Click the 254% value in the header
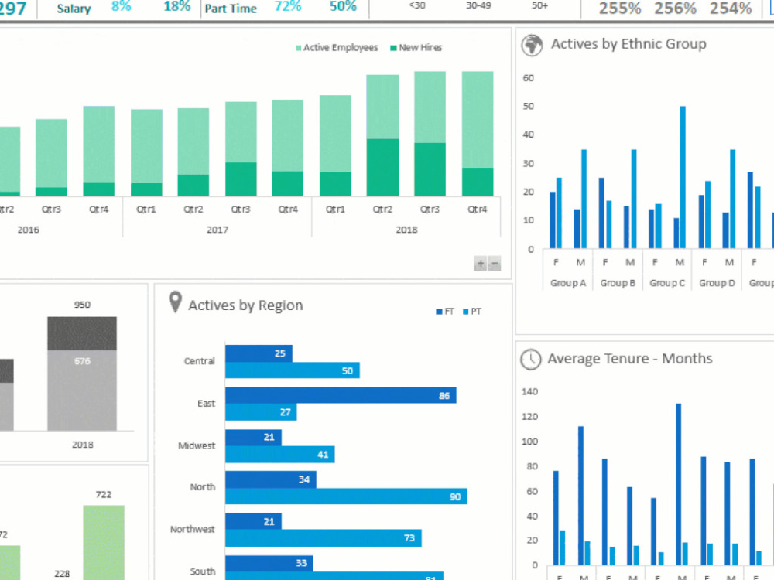Viewport: 774px width, 580px height. (x=731, y=9)
